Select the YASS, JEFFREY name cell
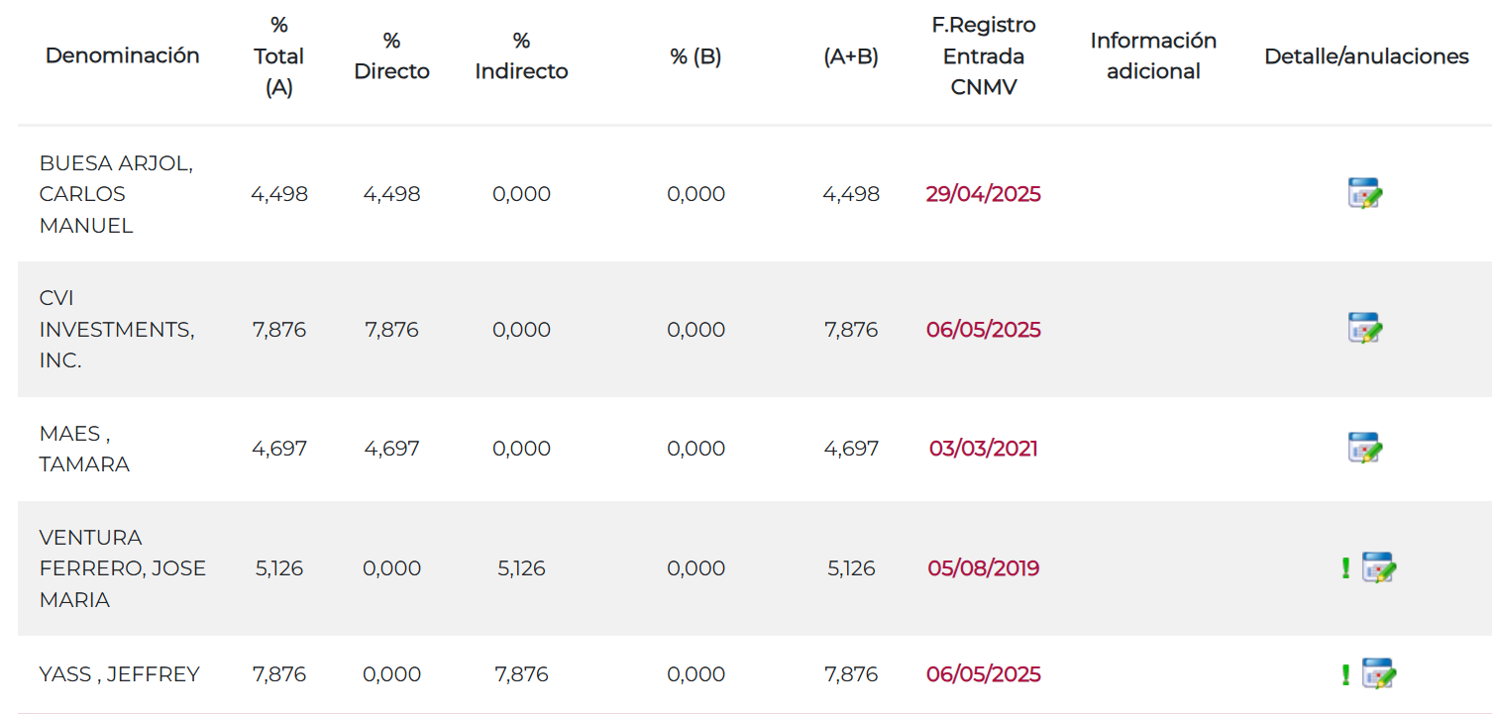The height and width of the screenshot is (714, 1498). [x=119, y=674]
